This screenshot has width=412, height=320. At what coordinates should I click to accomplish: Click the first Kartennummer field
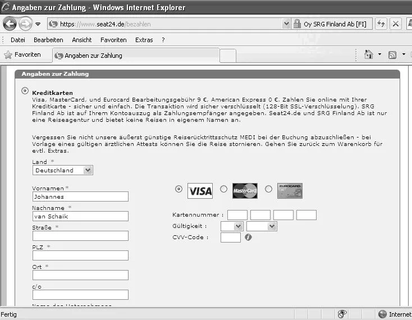(237, 215)
